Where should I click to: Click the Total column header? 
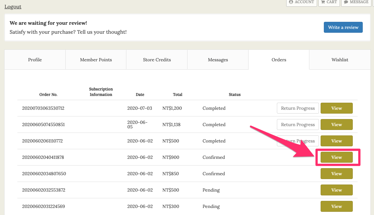[178, 95]
